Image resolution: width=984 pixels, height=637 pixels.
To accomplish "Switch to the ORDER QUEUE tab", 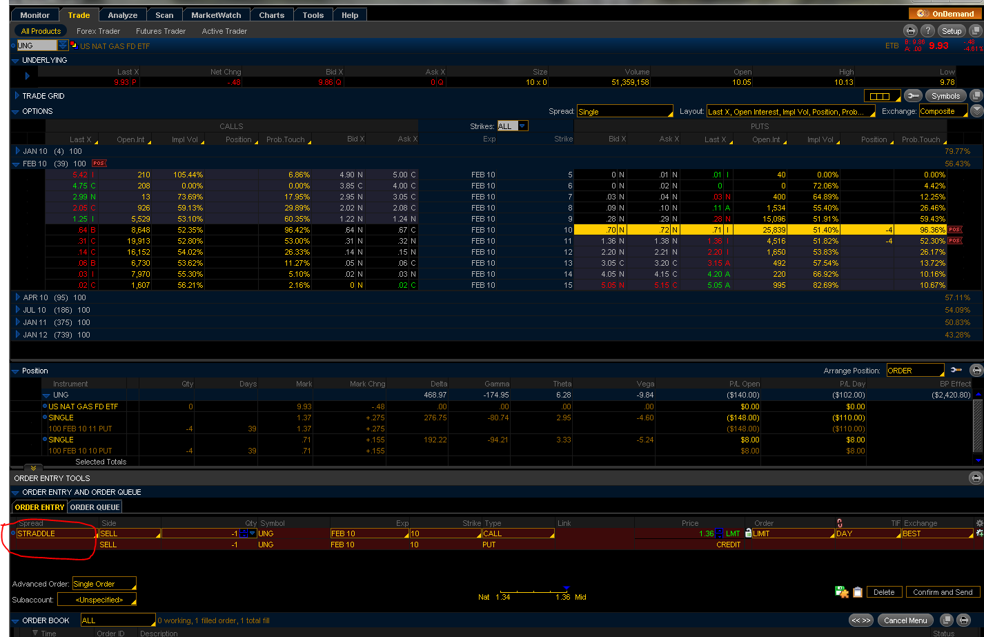I will coord(95,507).
